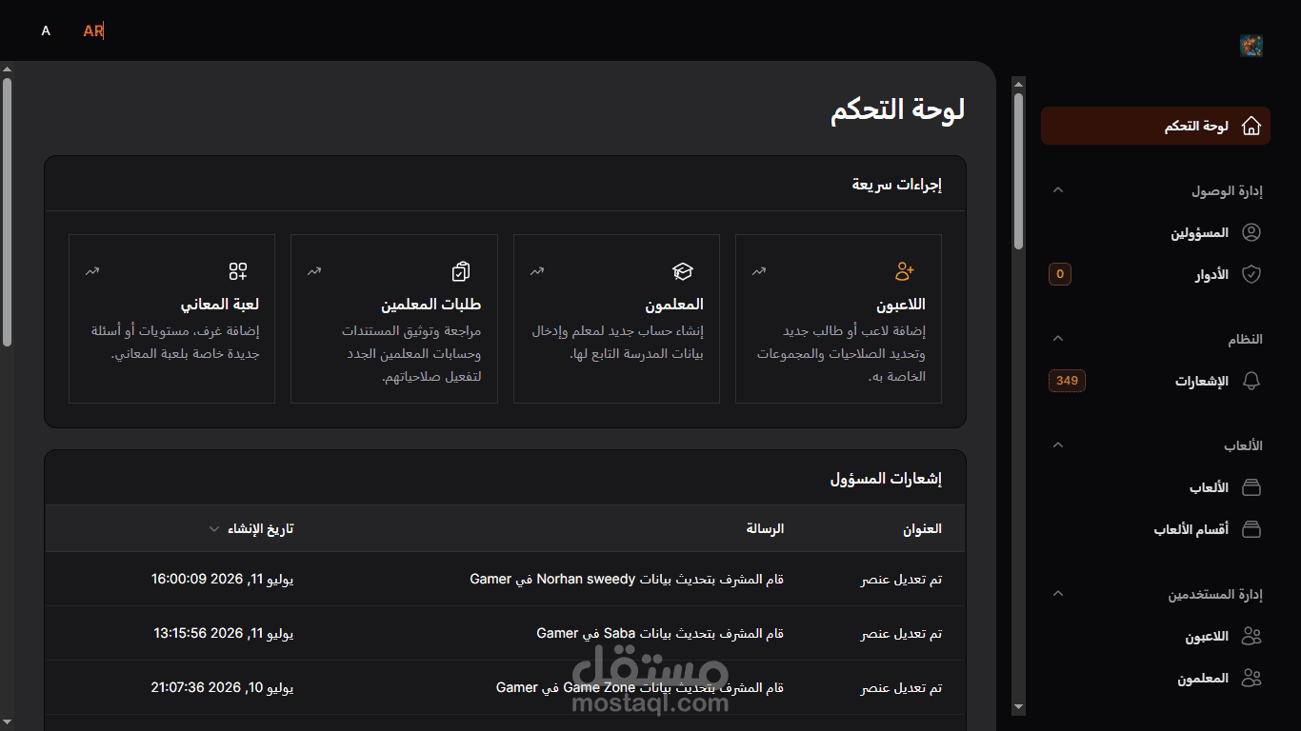The image size is (1301, 731).
Task: Switch language to AR
Action: (93, 30)
